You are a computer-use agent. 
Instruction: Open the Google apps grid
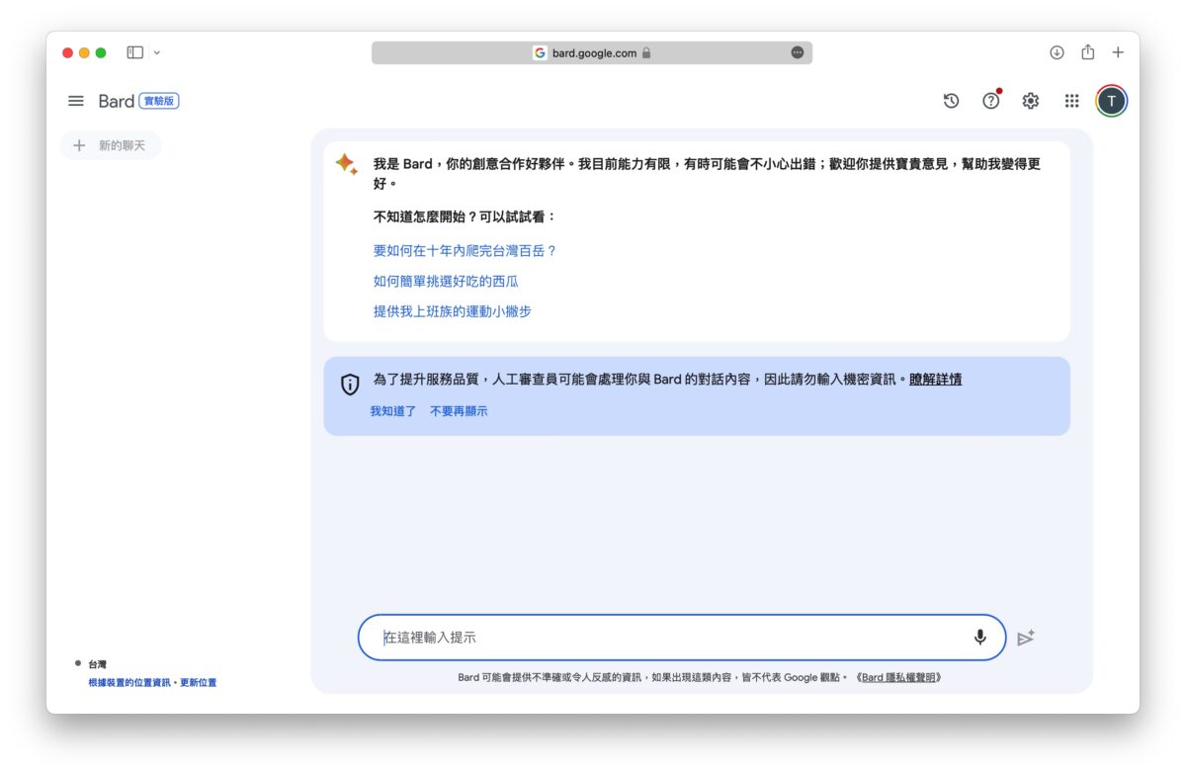tap(1071, 101)
